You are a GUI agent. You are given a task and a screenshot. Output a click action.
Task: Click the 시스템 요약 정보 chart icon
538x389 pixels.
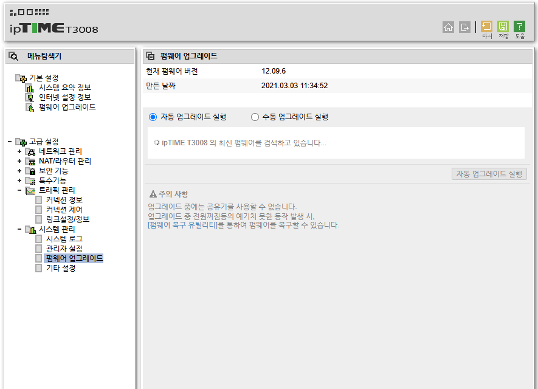point(30,88)
